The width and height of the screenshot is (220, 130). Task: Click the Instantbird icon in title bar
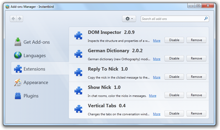click(7, 6)
